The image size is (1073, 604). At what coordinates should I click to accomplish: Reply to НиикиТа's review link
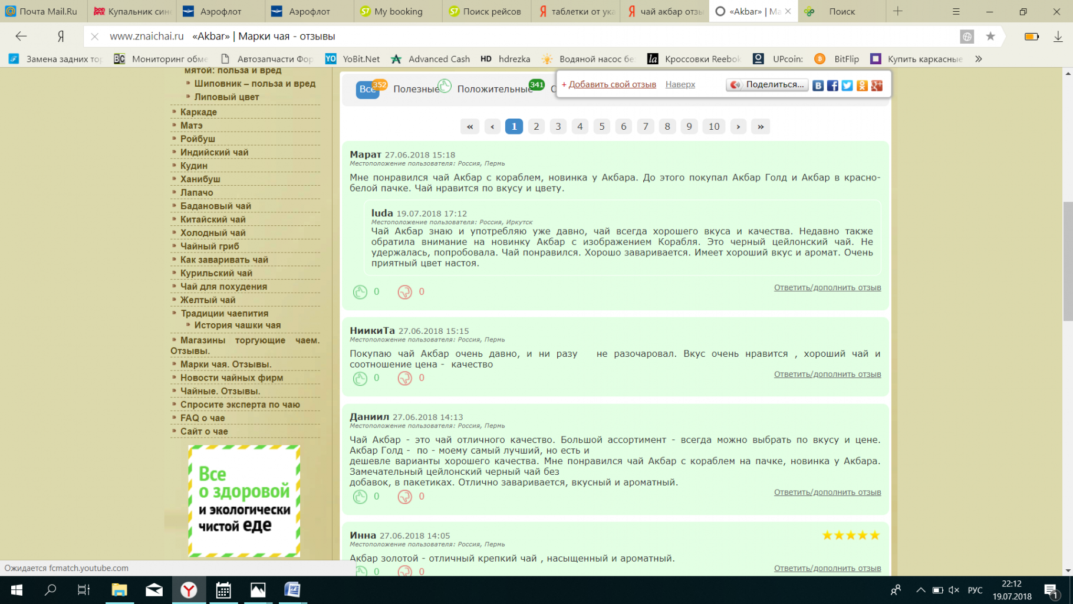827,374
